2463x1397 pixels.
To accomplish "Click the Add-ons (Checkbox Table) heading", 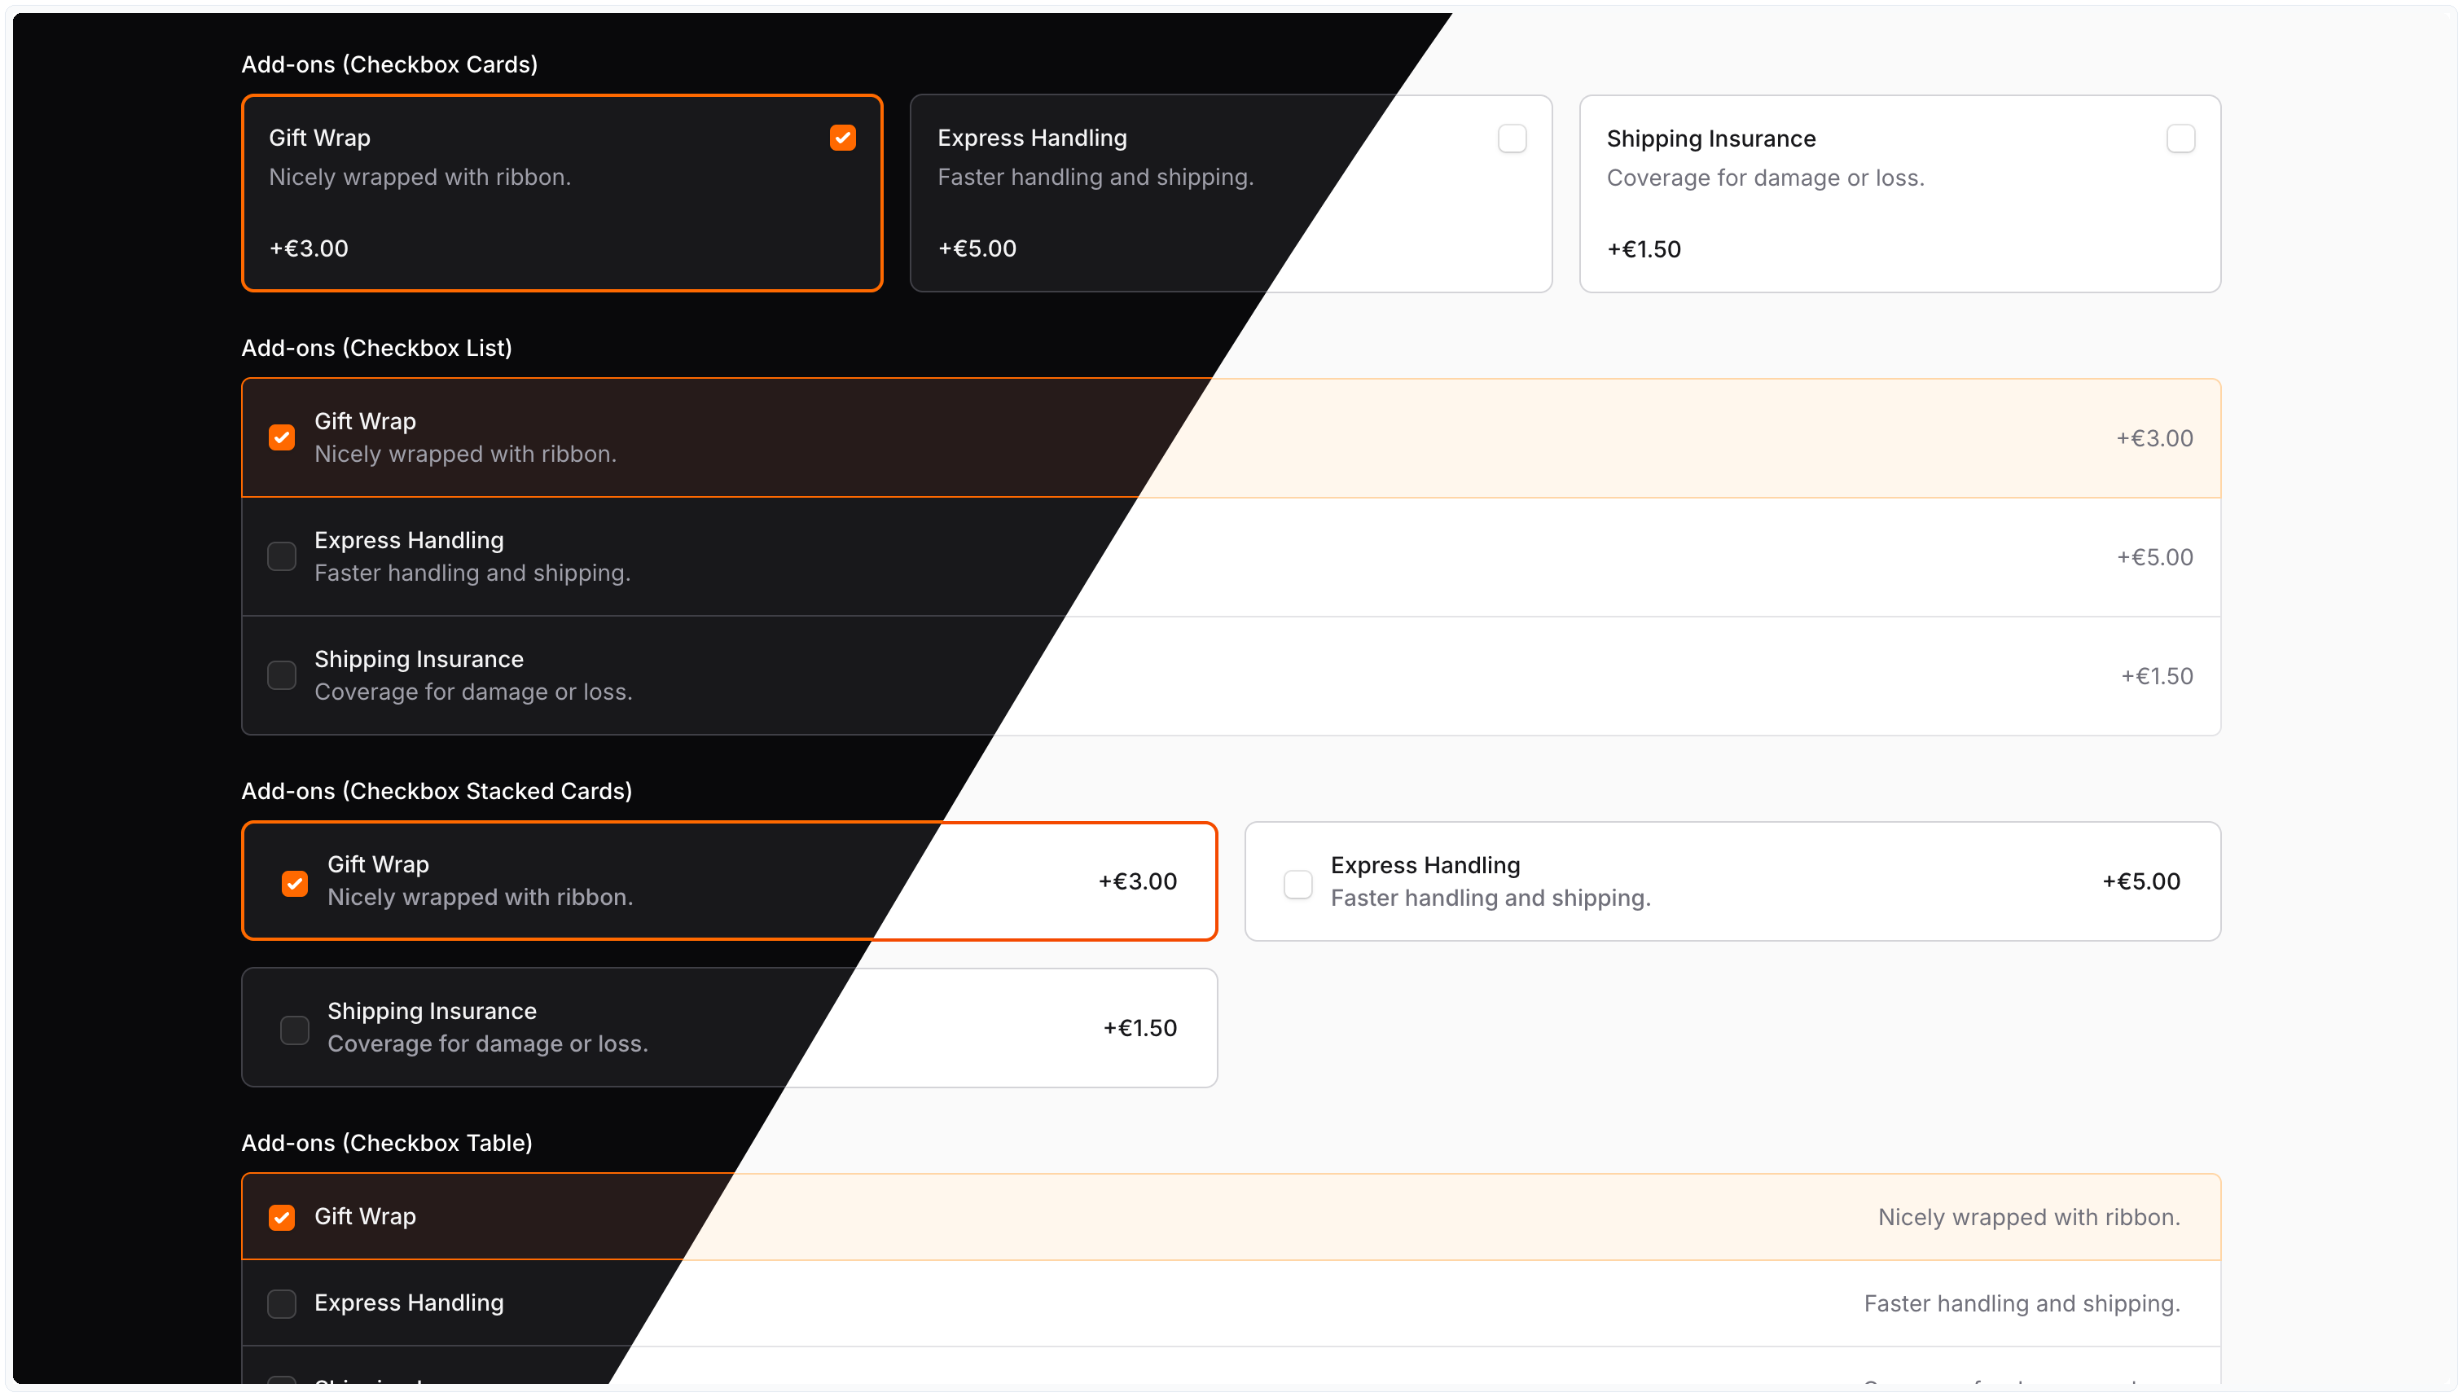I will [x=388, y=1142].
